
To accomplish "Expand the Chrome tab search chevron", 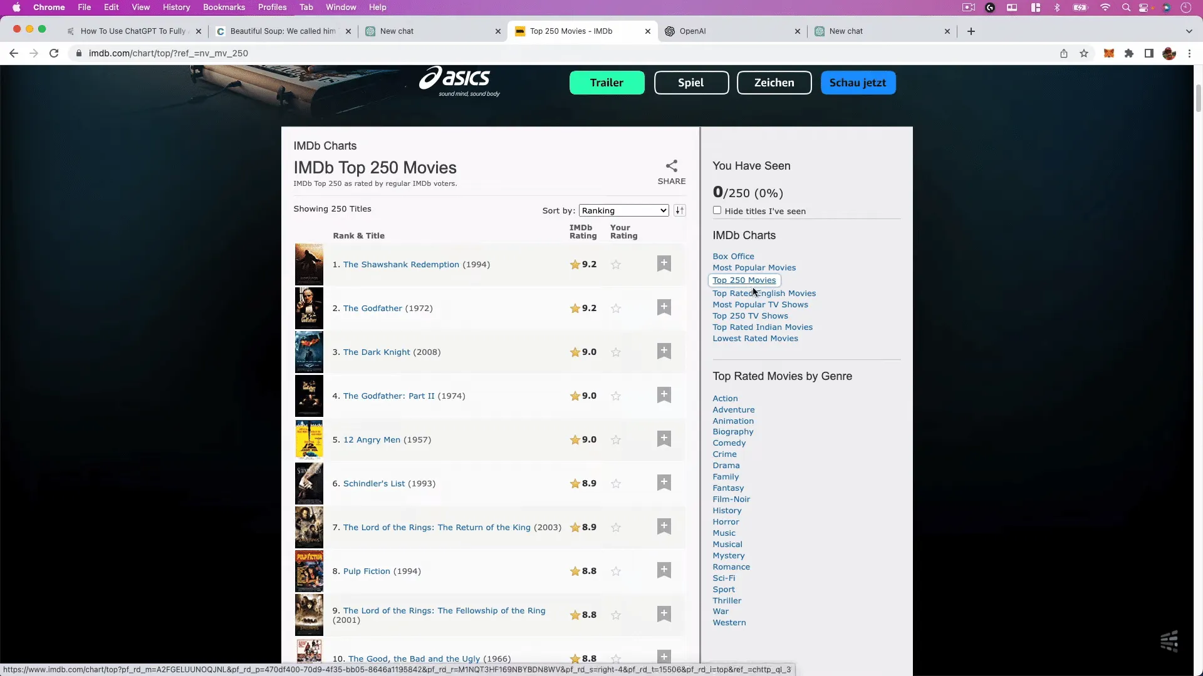I will 1189,31.
